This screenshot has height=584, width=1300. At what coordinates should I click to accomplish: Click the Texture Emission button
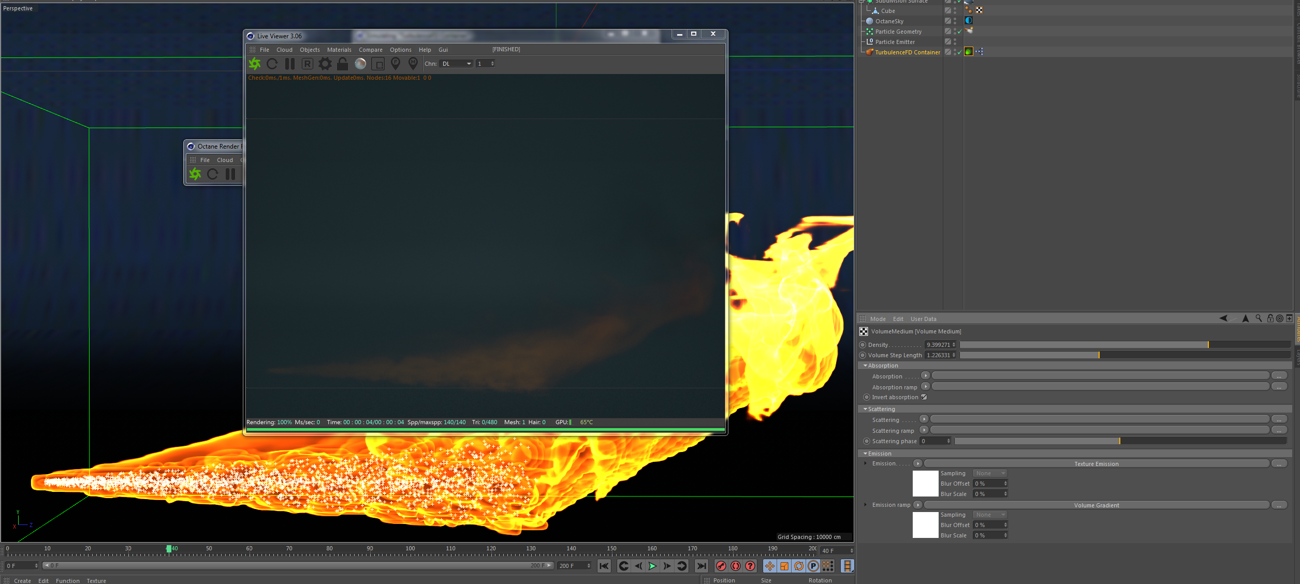click(1096, 464)
